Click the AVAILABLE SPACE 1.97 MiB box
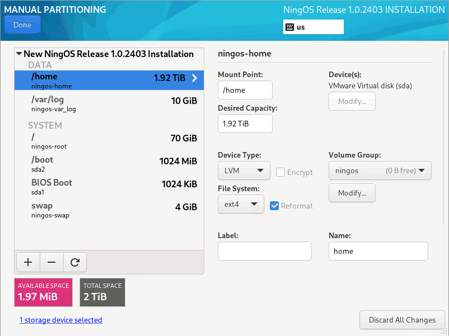 [43, 292]
